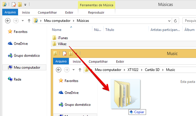Viewport: 196px width, 116px height.
Task: Click new folder icon in Músicas quick access toolbar
Action: click(20, 5)
